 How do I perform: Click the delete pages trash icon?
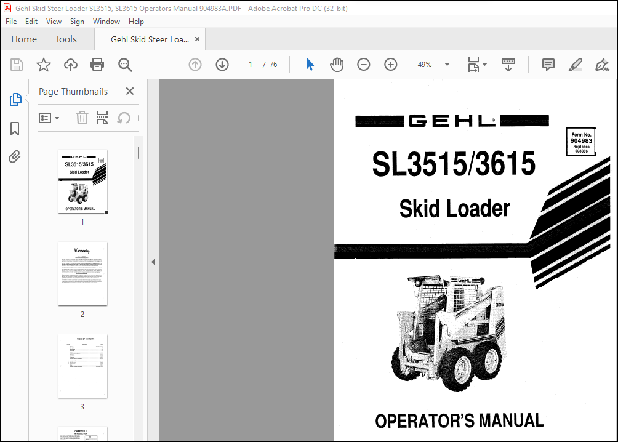click(x=82, y=118)
